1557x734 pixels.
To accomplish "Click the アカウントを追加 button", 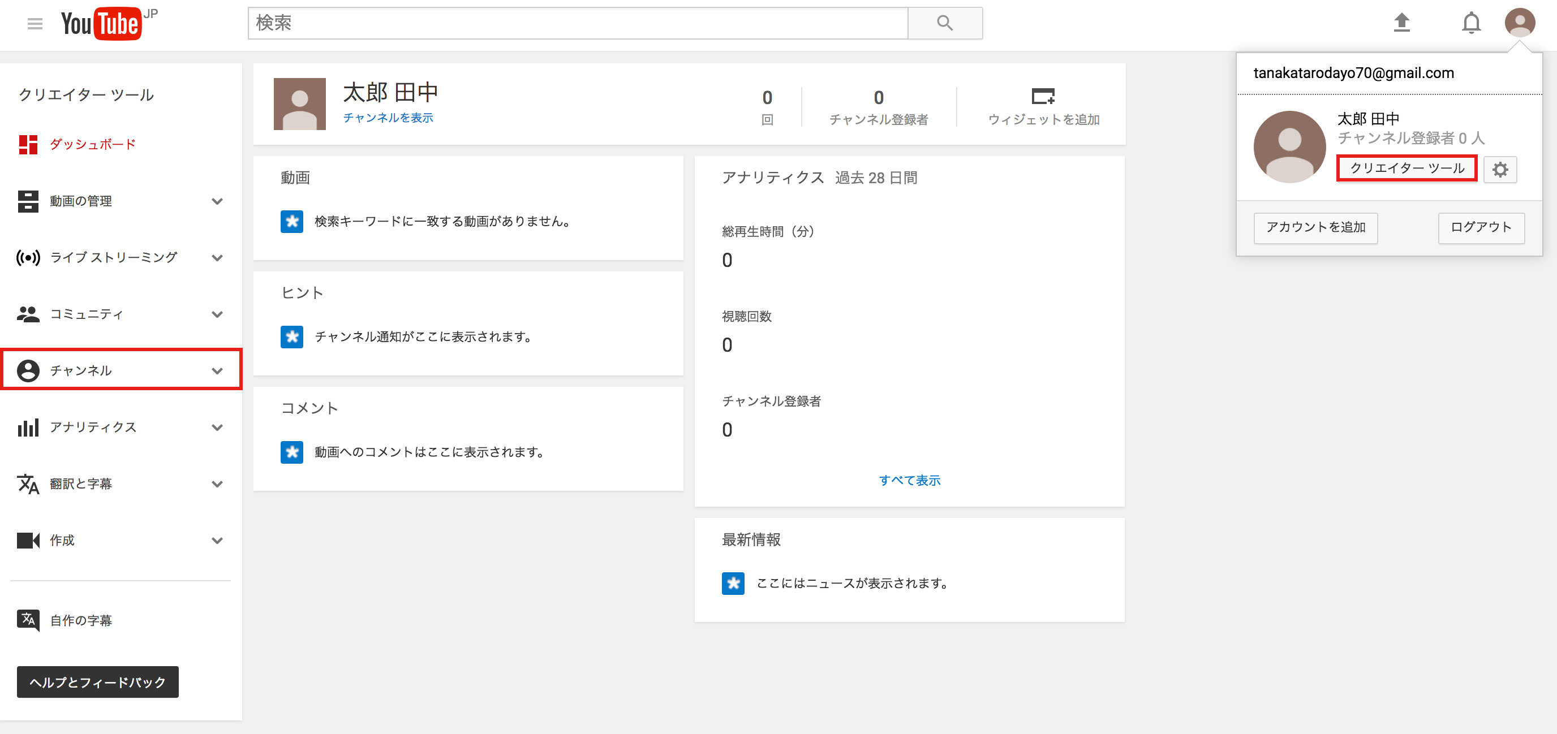I will coord(1316,228).
